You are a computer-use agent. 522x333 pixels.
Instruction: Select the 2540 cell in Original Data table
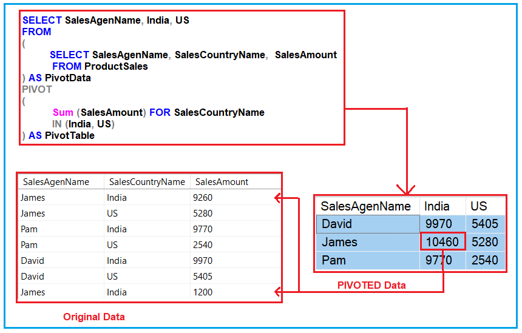point(203,245)
